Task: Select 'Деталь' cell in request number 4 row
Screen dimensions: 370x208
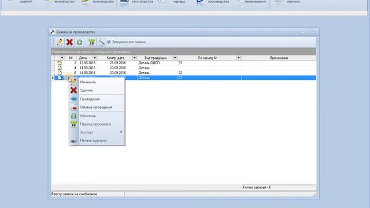Action: tap(144, 68)
